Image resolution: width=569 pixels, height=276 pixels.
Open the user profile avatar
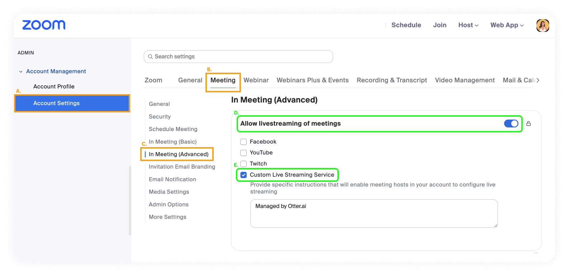point(542,25)
